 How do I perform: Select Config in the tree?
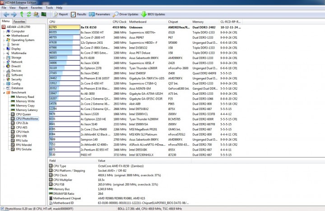tap(16, 84)
